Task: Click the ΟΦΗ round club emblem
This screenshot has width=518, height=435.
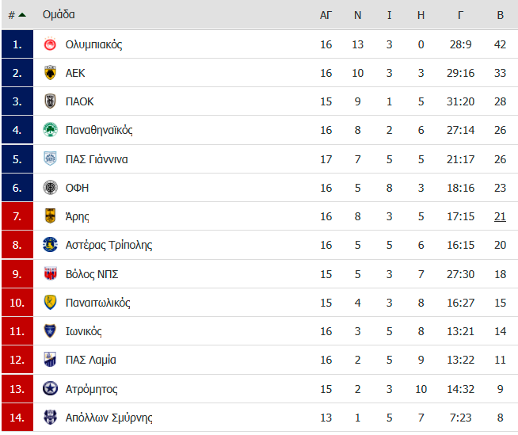Action: [x=50, y=188]
